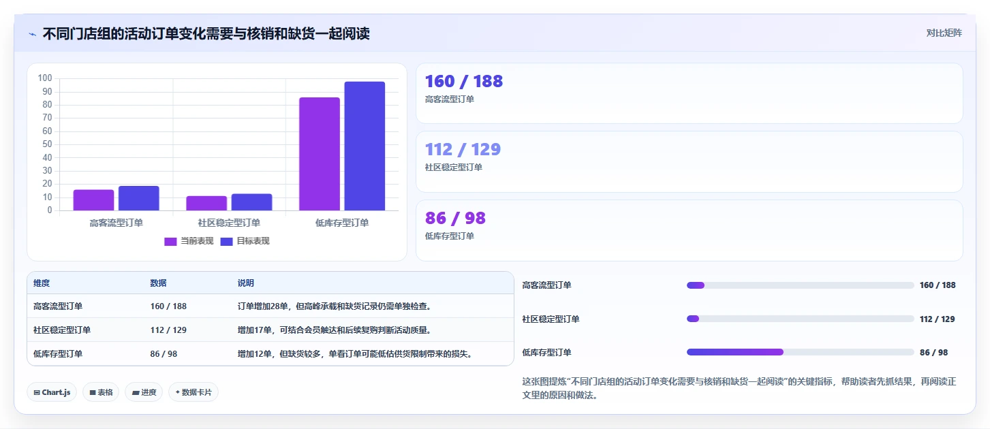The image size is (990, 429).
Task: Click the 160 / 188 progress row value
Action: pyautogui.click(x=938, y=285)
